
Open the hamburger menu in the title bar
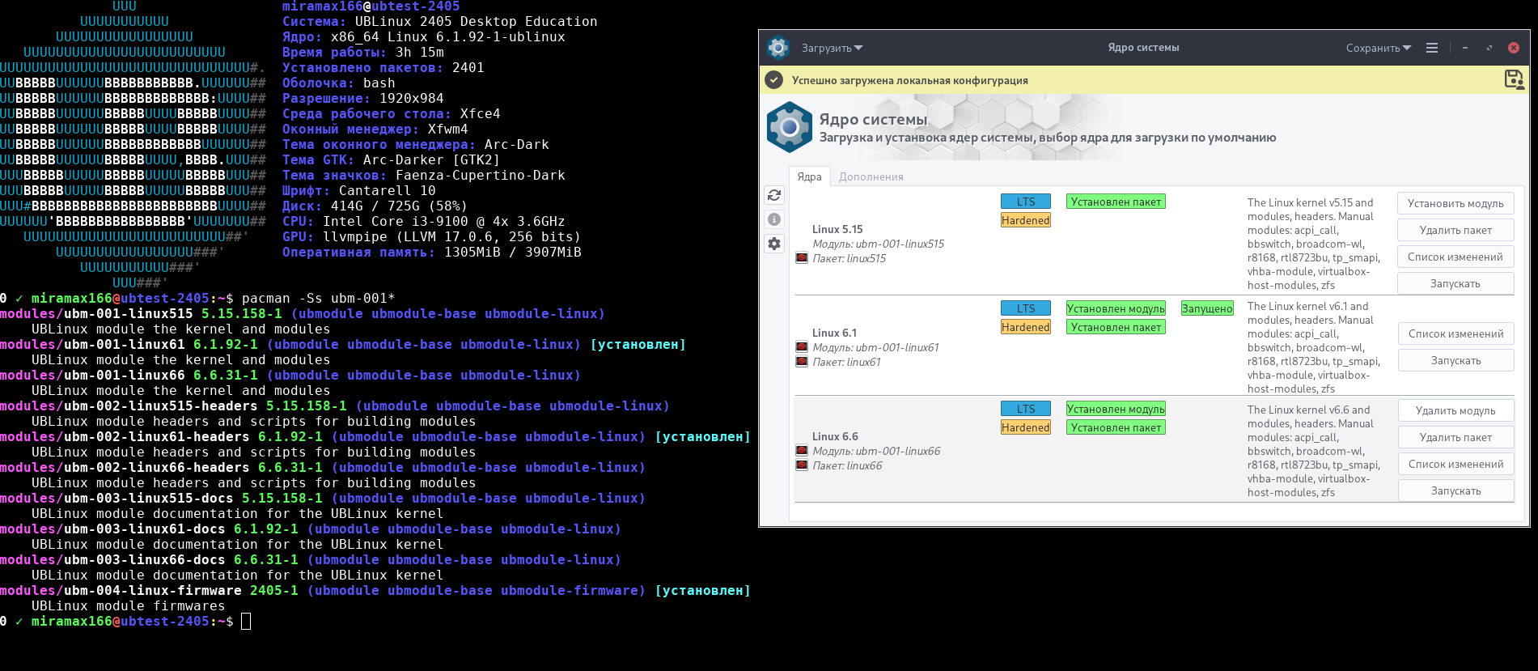pyautogui.click(x=1432, y=48)
